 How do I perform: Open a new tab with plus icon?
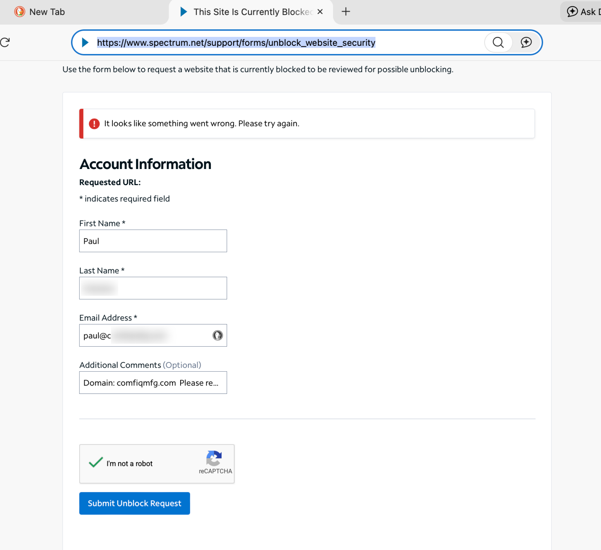click(x=346, y=11)
